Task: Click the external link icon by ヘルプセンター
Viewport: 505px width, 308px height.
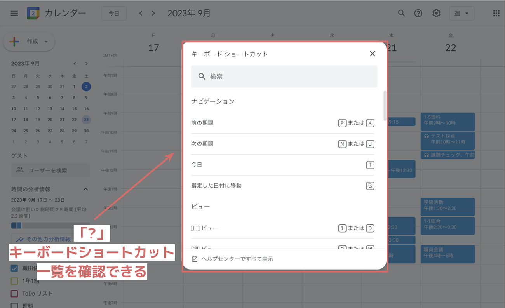Action: click(195, 259)
